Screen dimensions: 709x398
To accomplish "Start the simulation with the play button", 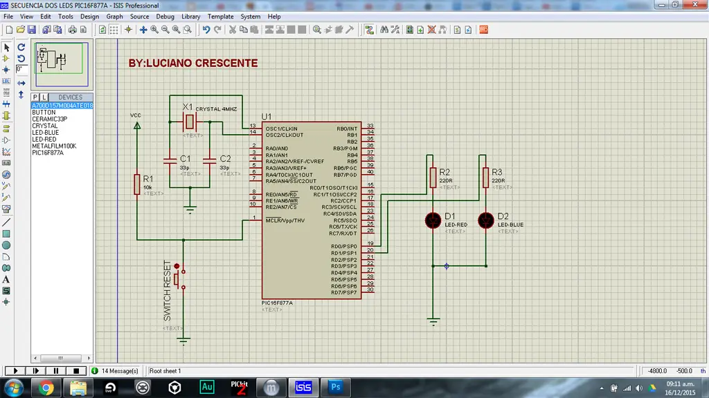I will [15, 371].
